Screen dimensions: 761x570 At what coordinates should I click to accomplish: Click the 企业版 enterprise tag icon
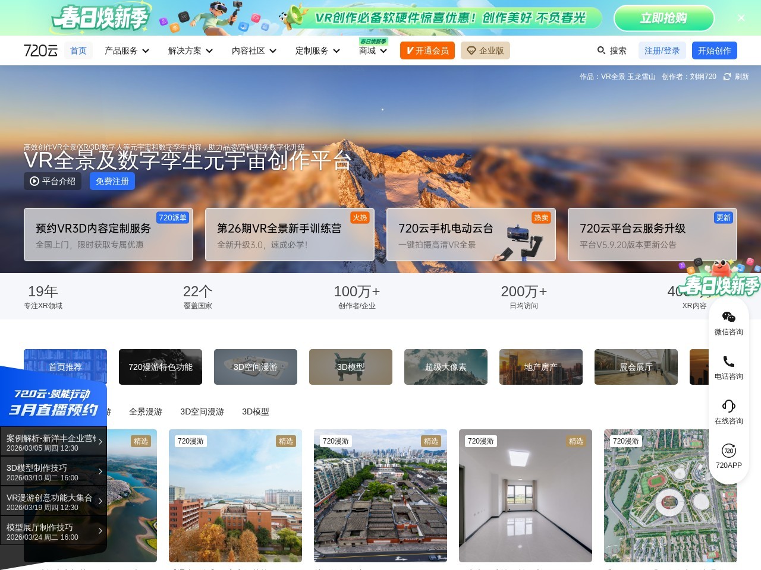point(471,50)
